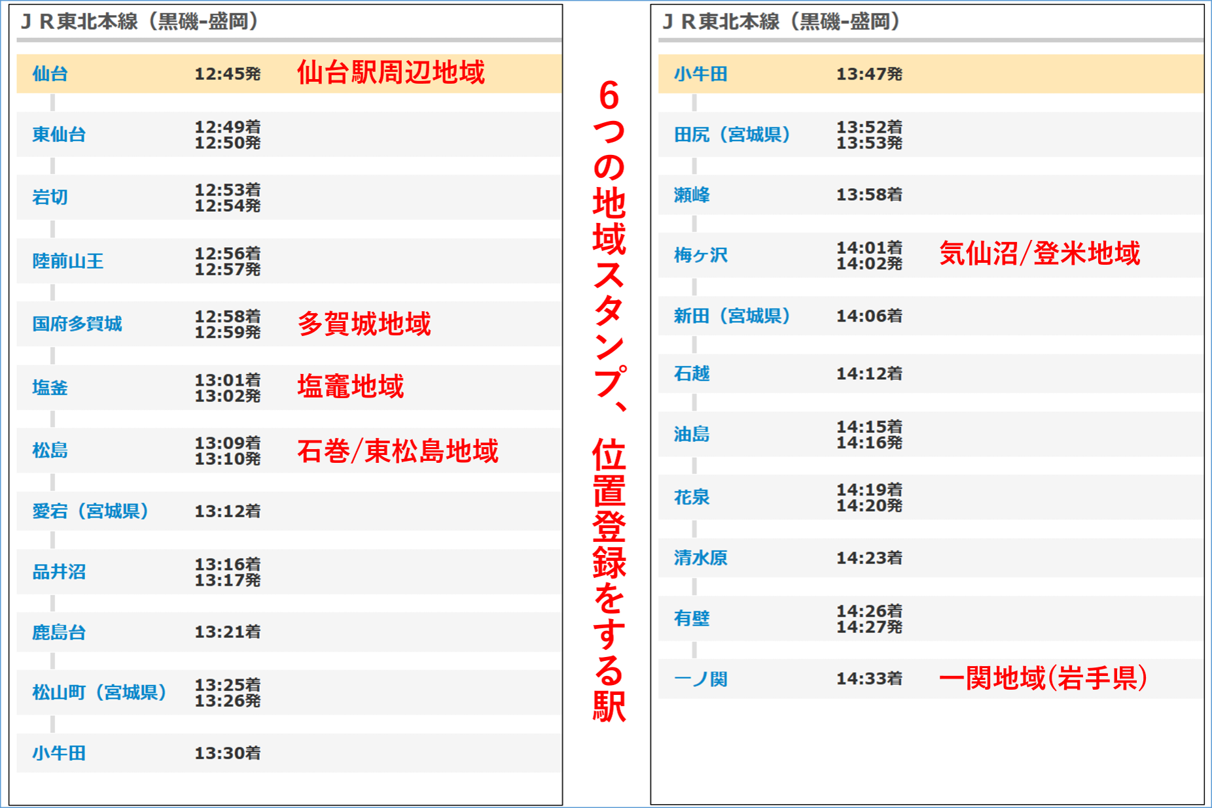1212x808 pixels.
Task: Open the 小牛田 link departing at 13:47
Action: [700, 74]
